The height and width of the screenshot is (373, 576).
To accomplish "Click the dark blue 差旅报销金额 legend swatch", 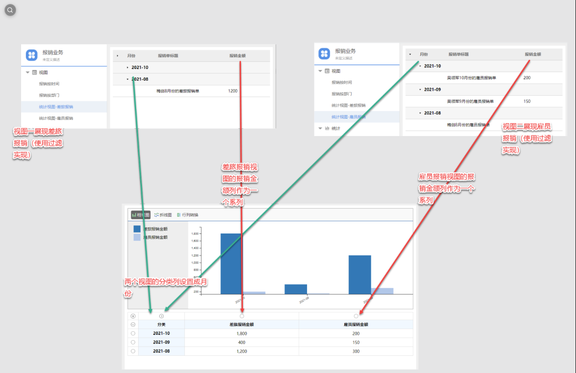I will pyautogui.click(x=137, y=229).
